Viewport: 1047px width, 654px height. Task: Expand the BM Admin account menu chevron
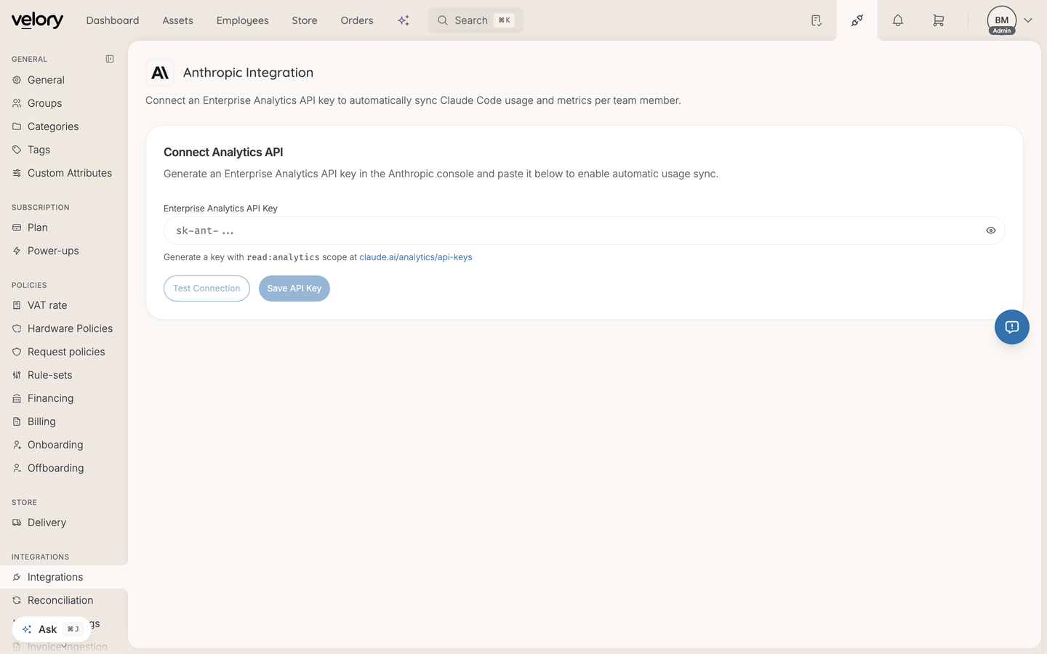pyautogui.click(x=1028, y=20)
